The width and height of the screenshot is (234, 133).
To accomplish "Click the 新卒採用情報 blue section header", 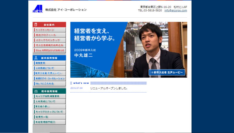I will (x=49, y=58).
